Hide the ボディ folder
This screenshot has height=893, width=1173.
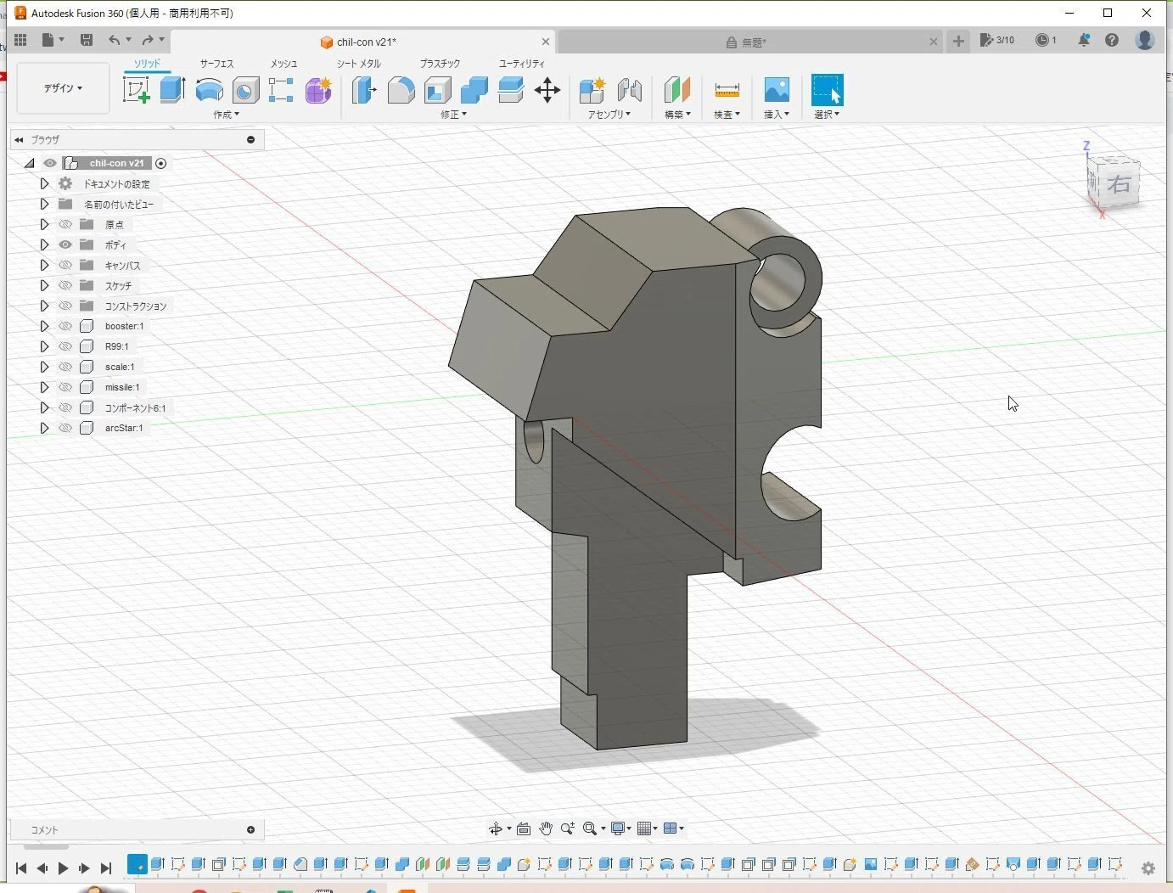pos(65,244)
